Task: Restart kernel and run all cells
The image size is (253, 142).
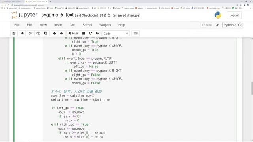Action: click(98, 33)
